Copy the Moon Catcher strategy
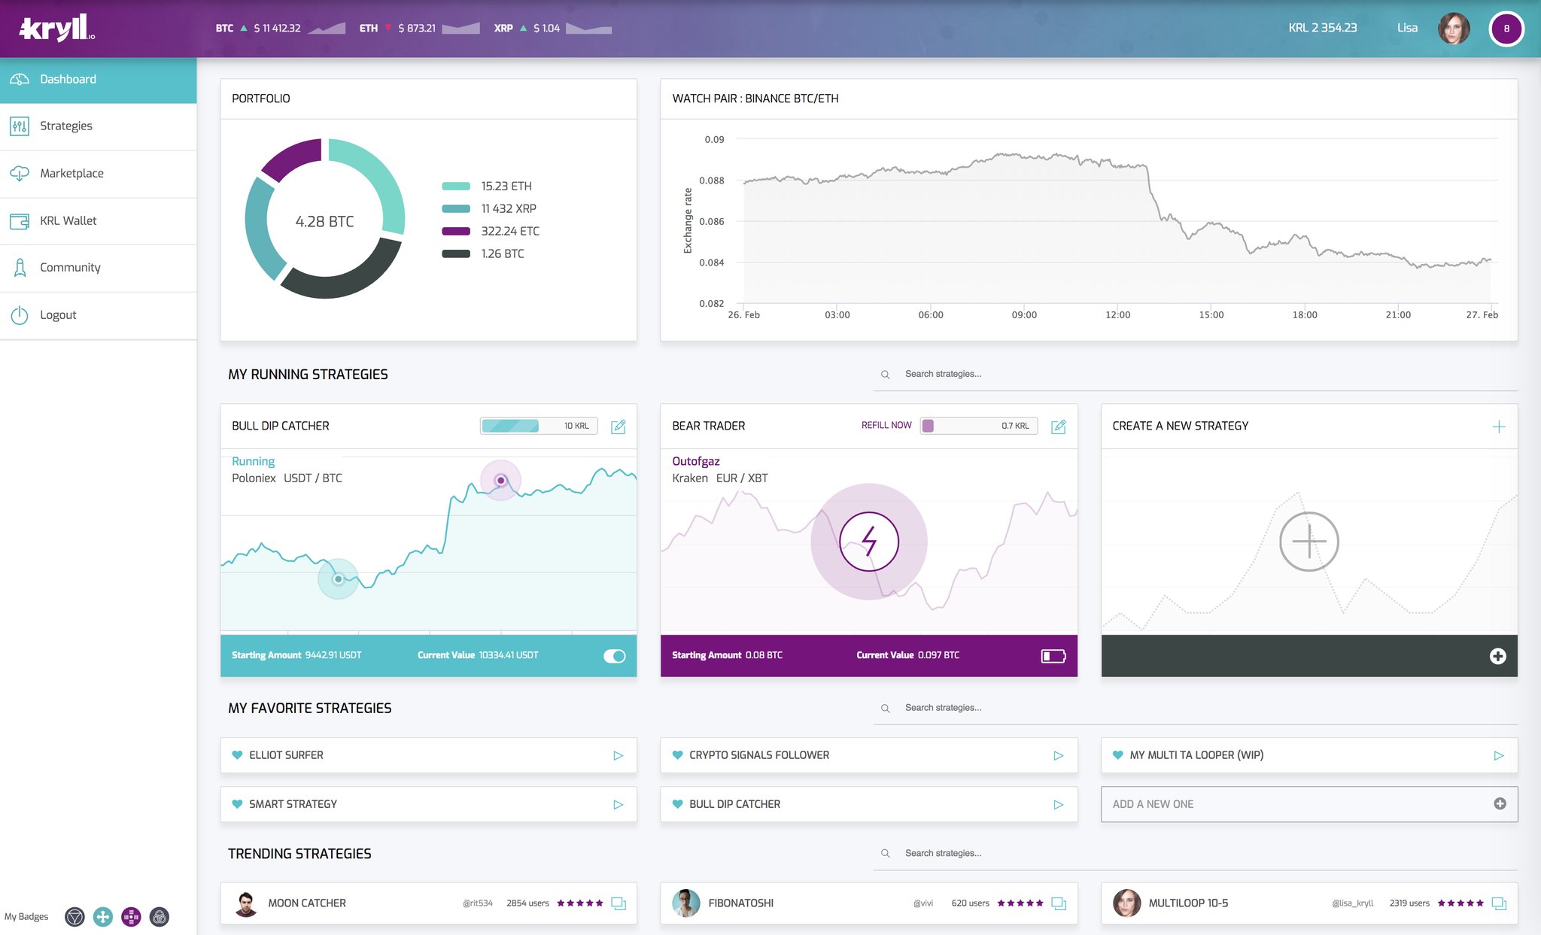The image size is (1541, 935). point(619,903)
